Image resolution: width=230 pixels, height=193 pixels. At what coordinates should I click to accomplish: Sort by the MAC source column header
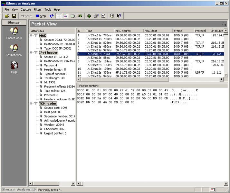(x=129, y=31)
